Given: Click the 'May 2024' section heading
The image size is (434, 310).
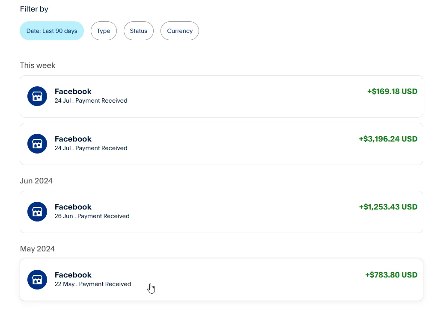Looking at the screenshot, I should point(37,249).
